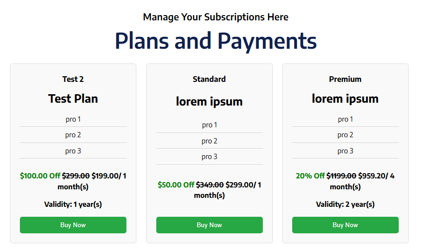Image resolution: width=421 pixels, height=248 pixels.
Task: Click the Test 2 plan name
Action: pos(73,79)
